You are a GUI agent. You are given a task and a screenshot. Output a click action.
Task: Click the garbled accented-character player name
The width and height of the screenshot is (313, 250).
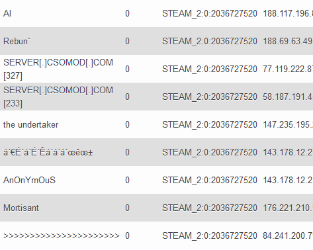pos(48,152)
